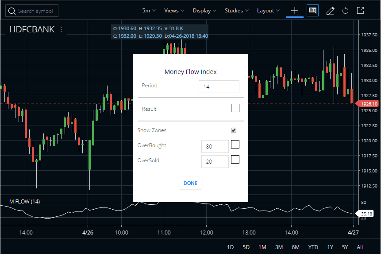Select the 1D range
381x254 pixels.
231,247
